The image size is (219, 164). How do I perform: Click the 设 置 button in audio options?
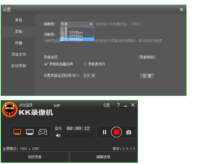click(147, 76)
